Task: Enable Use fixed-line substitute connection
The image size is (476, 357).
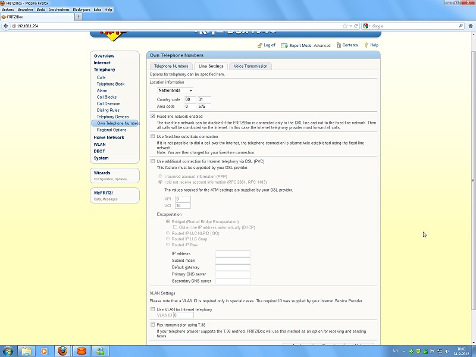Action: tap(153, 136)
